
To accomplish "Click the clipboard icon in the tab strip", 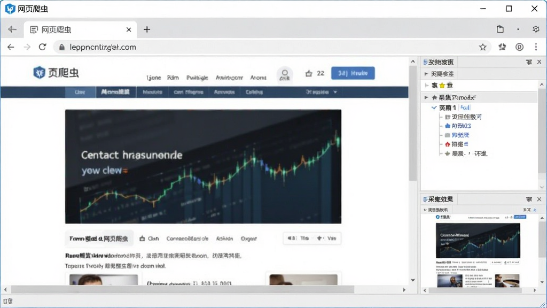I will [500, 29].
